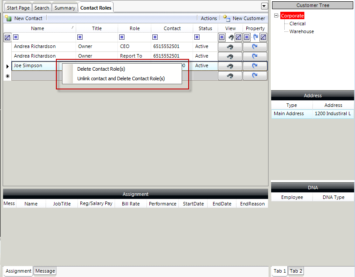This screenshot has width=355, height=277.
Task: Open the Property button for Joe Simpson
Action: point(255,66)
